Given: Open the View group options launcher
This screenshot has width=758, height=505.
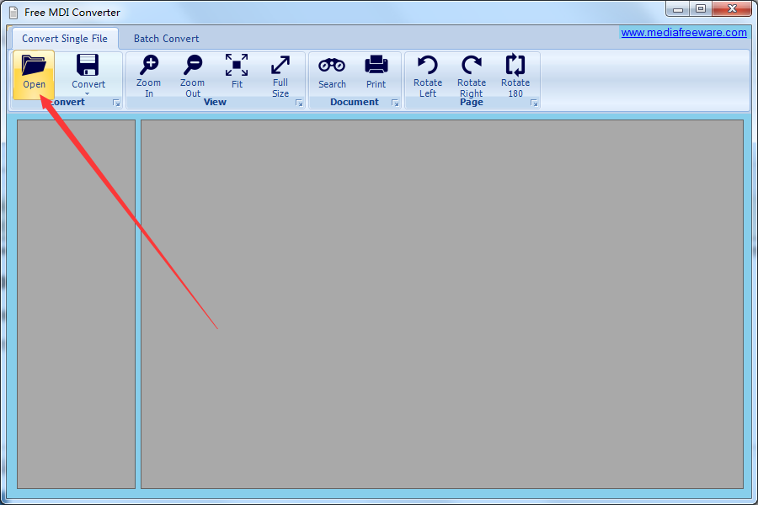Looking at the screenshot, I should (299, 102).
